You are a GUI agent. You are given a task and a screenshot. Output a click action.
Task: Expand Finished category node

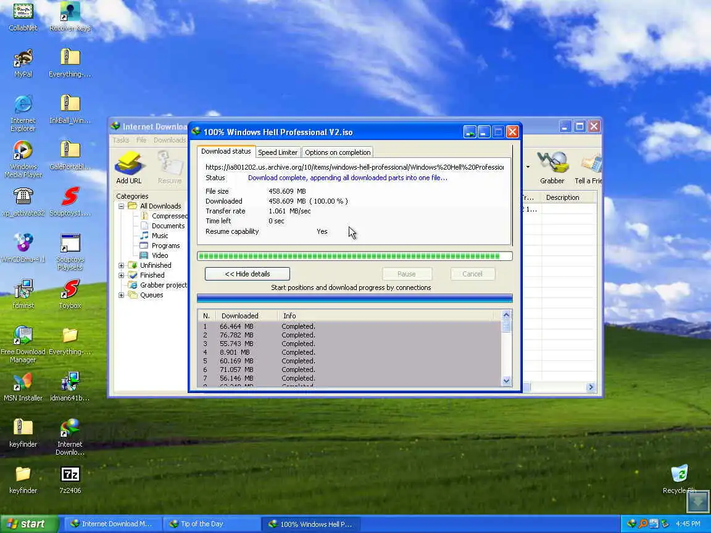pos(121,276)
